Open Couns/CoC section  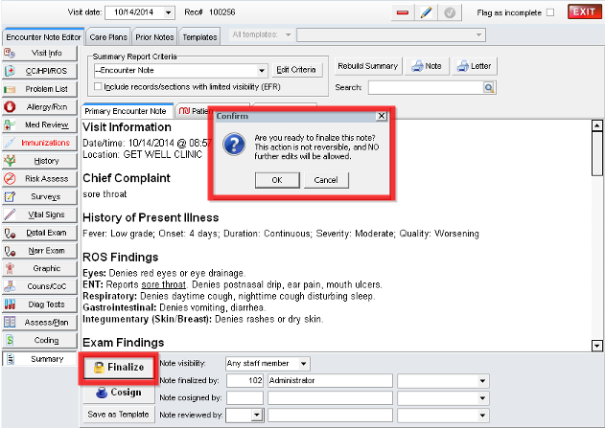tap(39, 286)
